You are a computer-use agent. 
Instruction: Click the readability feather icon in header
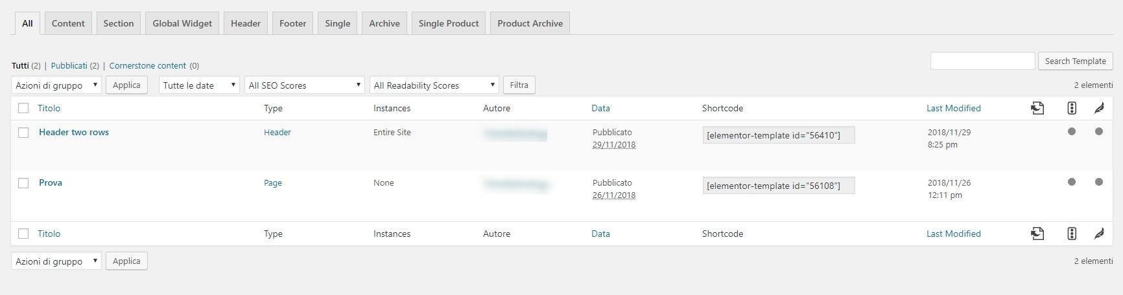pos(1099,108)
